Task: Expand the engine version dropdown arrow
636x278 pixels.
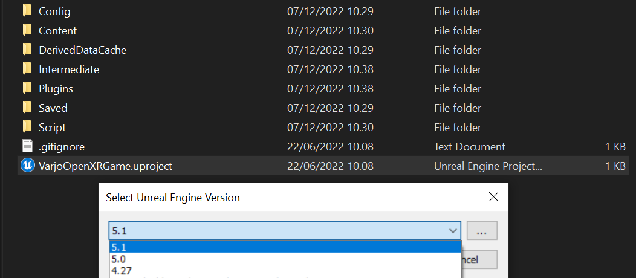Action: pos(453,231)
